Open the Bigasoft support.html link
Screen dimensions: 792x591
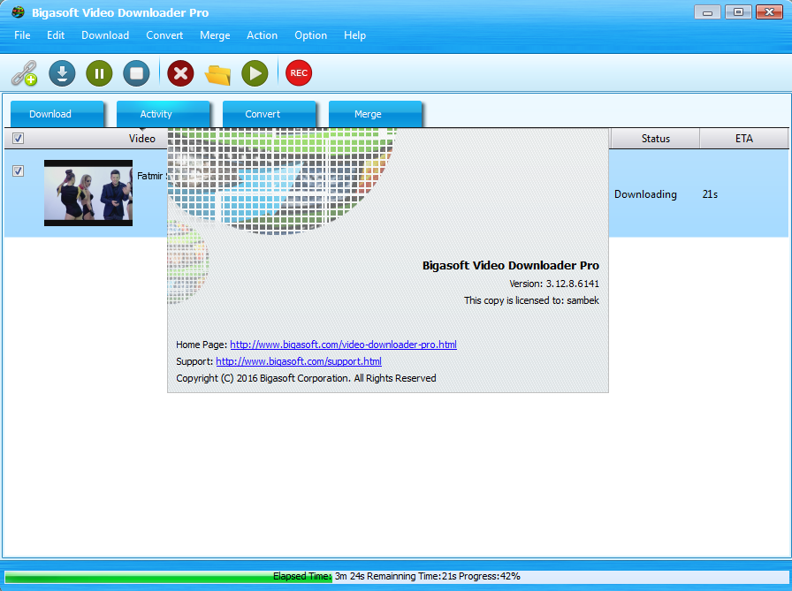299,361
